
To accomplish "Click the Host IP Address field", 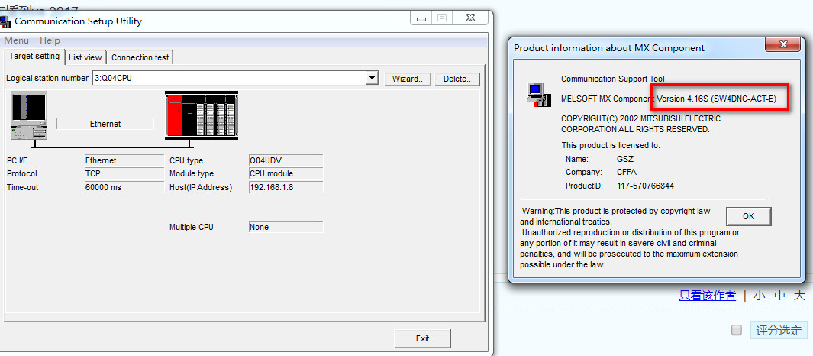I will tap(286, 187).
